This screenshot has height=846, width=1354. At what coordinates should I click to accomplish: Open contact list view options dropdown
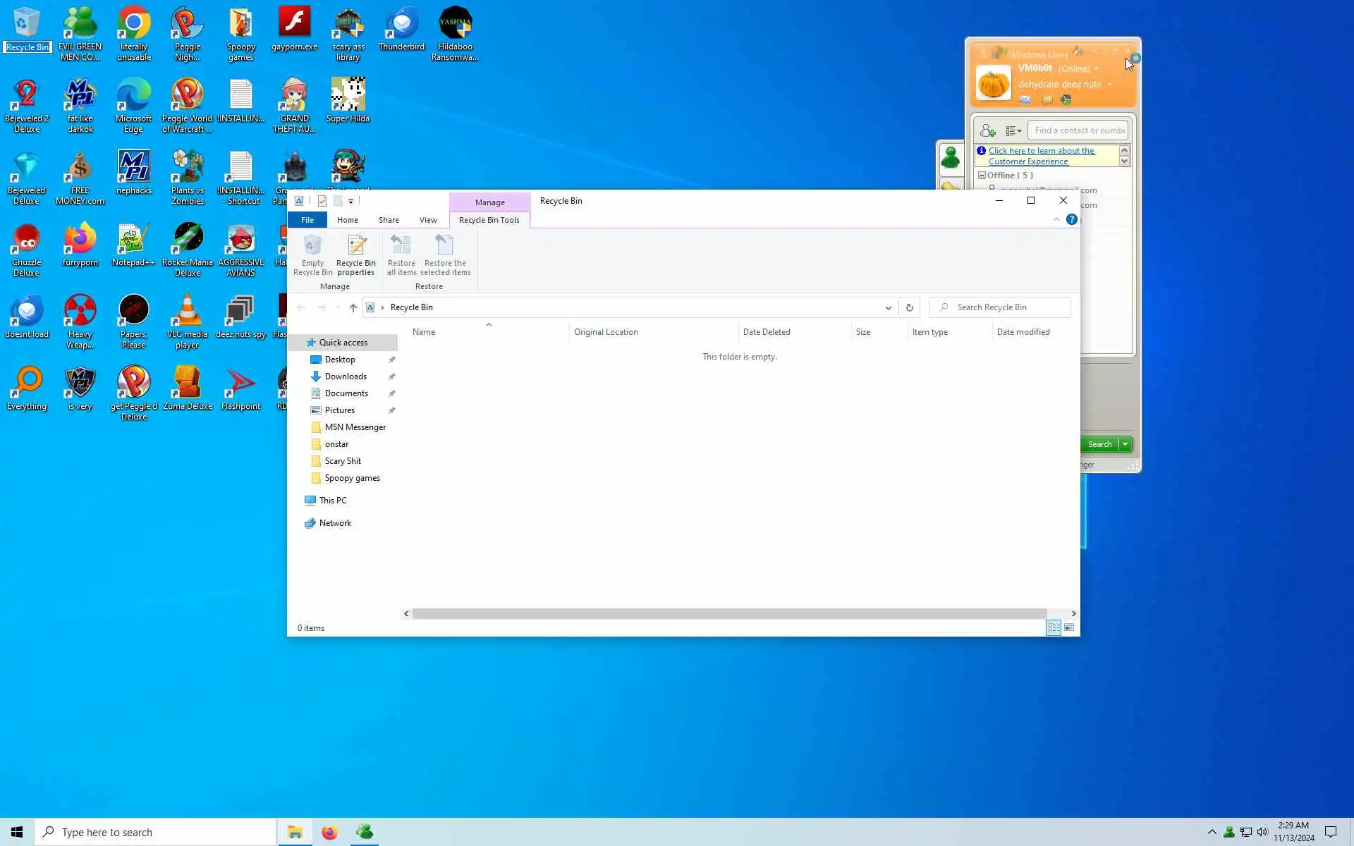(x=1013, y=130)
